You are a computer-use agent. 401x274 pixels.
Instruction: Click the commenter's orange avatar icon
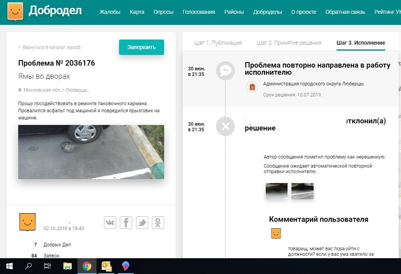pos(276,234)
